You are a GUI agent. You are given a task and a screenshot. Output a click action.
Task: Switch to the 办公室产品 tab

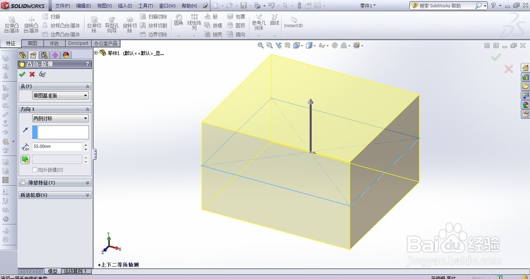(106, 43)
